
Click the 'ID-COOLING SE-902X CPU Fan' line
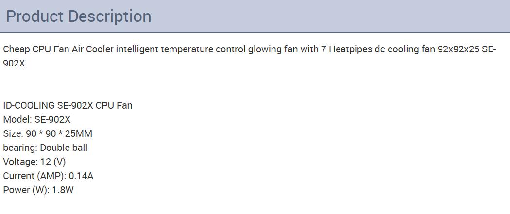[68, 105]
